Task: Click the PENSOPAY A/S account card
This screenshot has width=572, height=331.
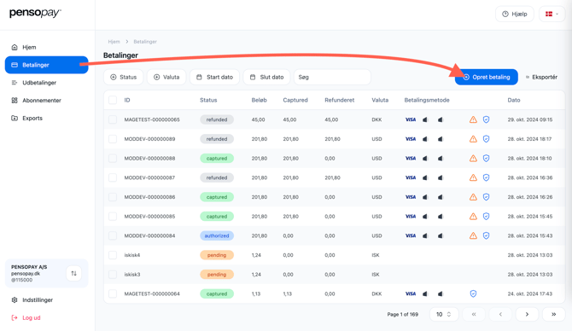Action: [x=46, y=273]
